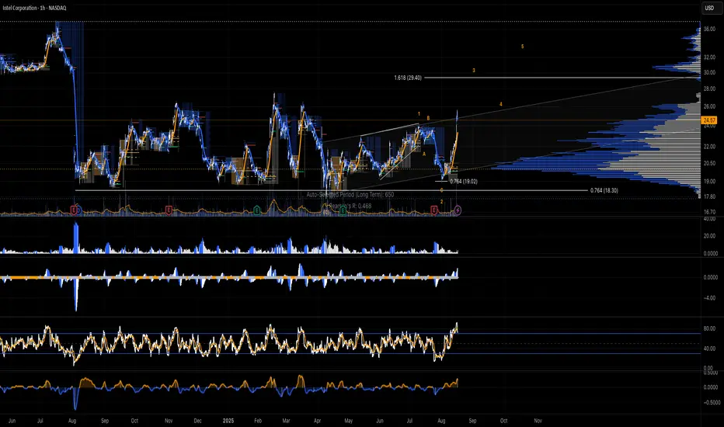Select the 1.618 (29.40) Fibonacci level label

[409, 78]
